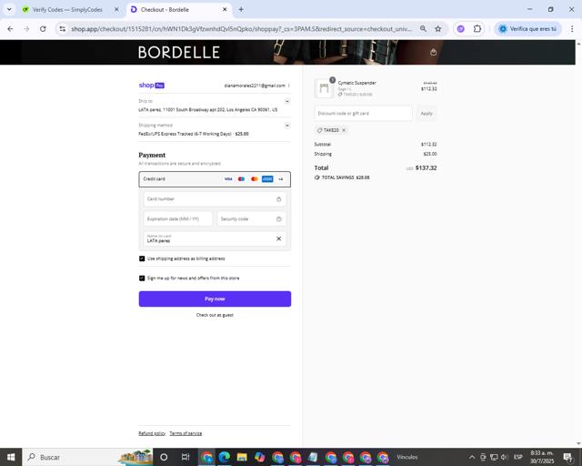Click the browser forward arrow
582x466 pixels.
[x=26, y=28]
